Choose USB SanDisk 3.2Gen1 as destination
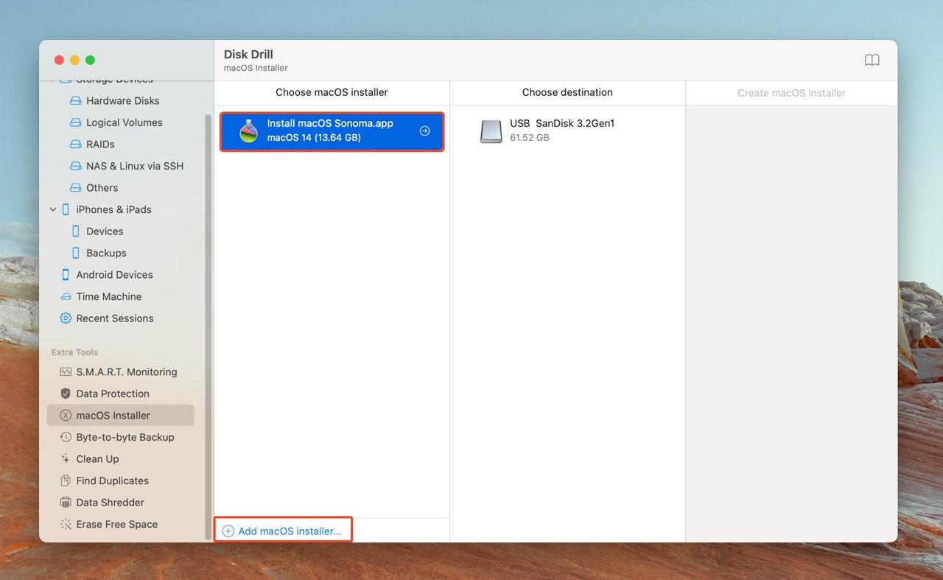This screenshot has width=943, height=580. click(x=567, y=131)
